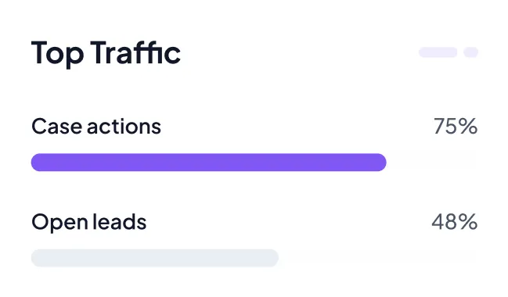Click the wide skeleton pill beside Top Traffic
This screenshot has height=297, width=508.
438,52
